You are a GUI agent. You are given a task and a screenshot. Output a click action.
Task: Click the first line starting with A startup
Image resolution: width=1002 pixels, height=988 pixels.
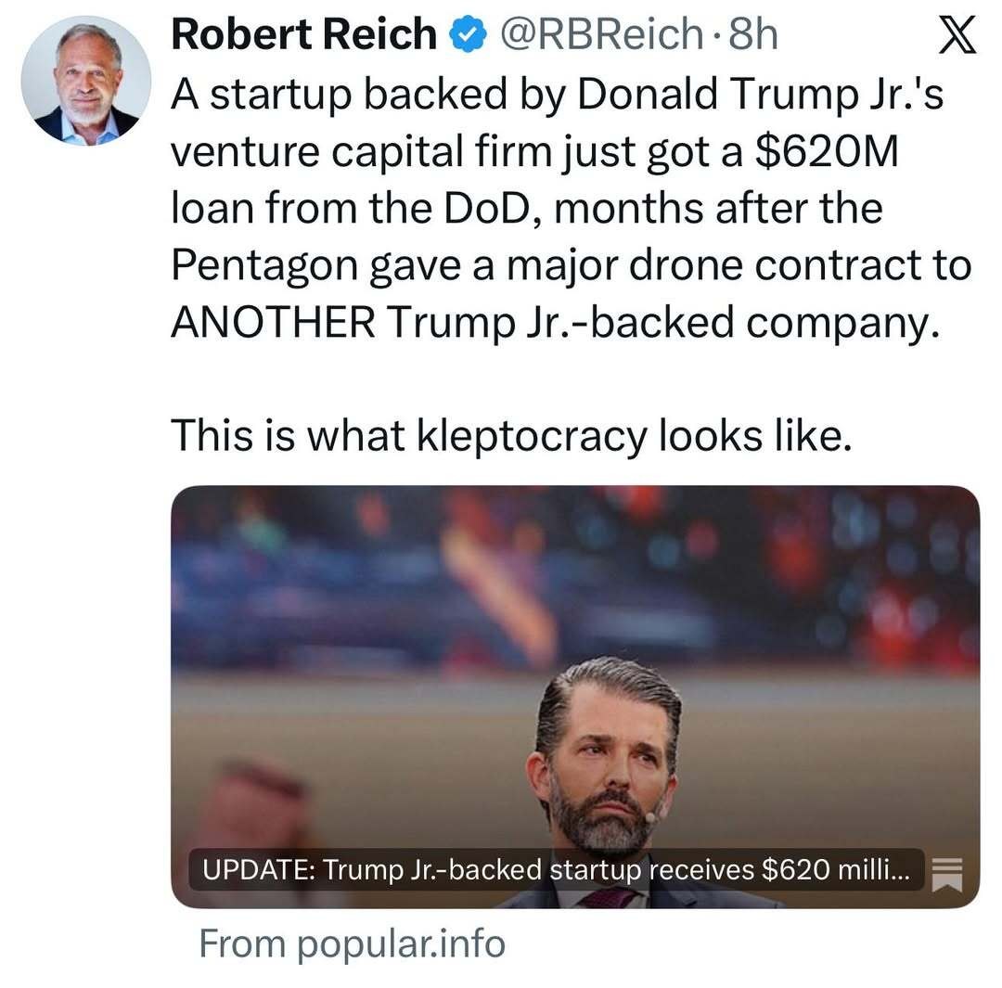(557, 94)
